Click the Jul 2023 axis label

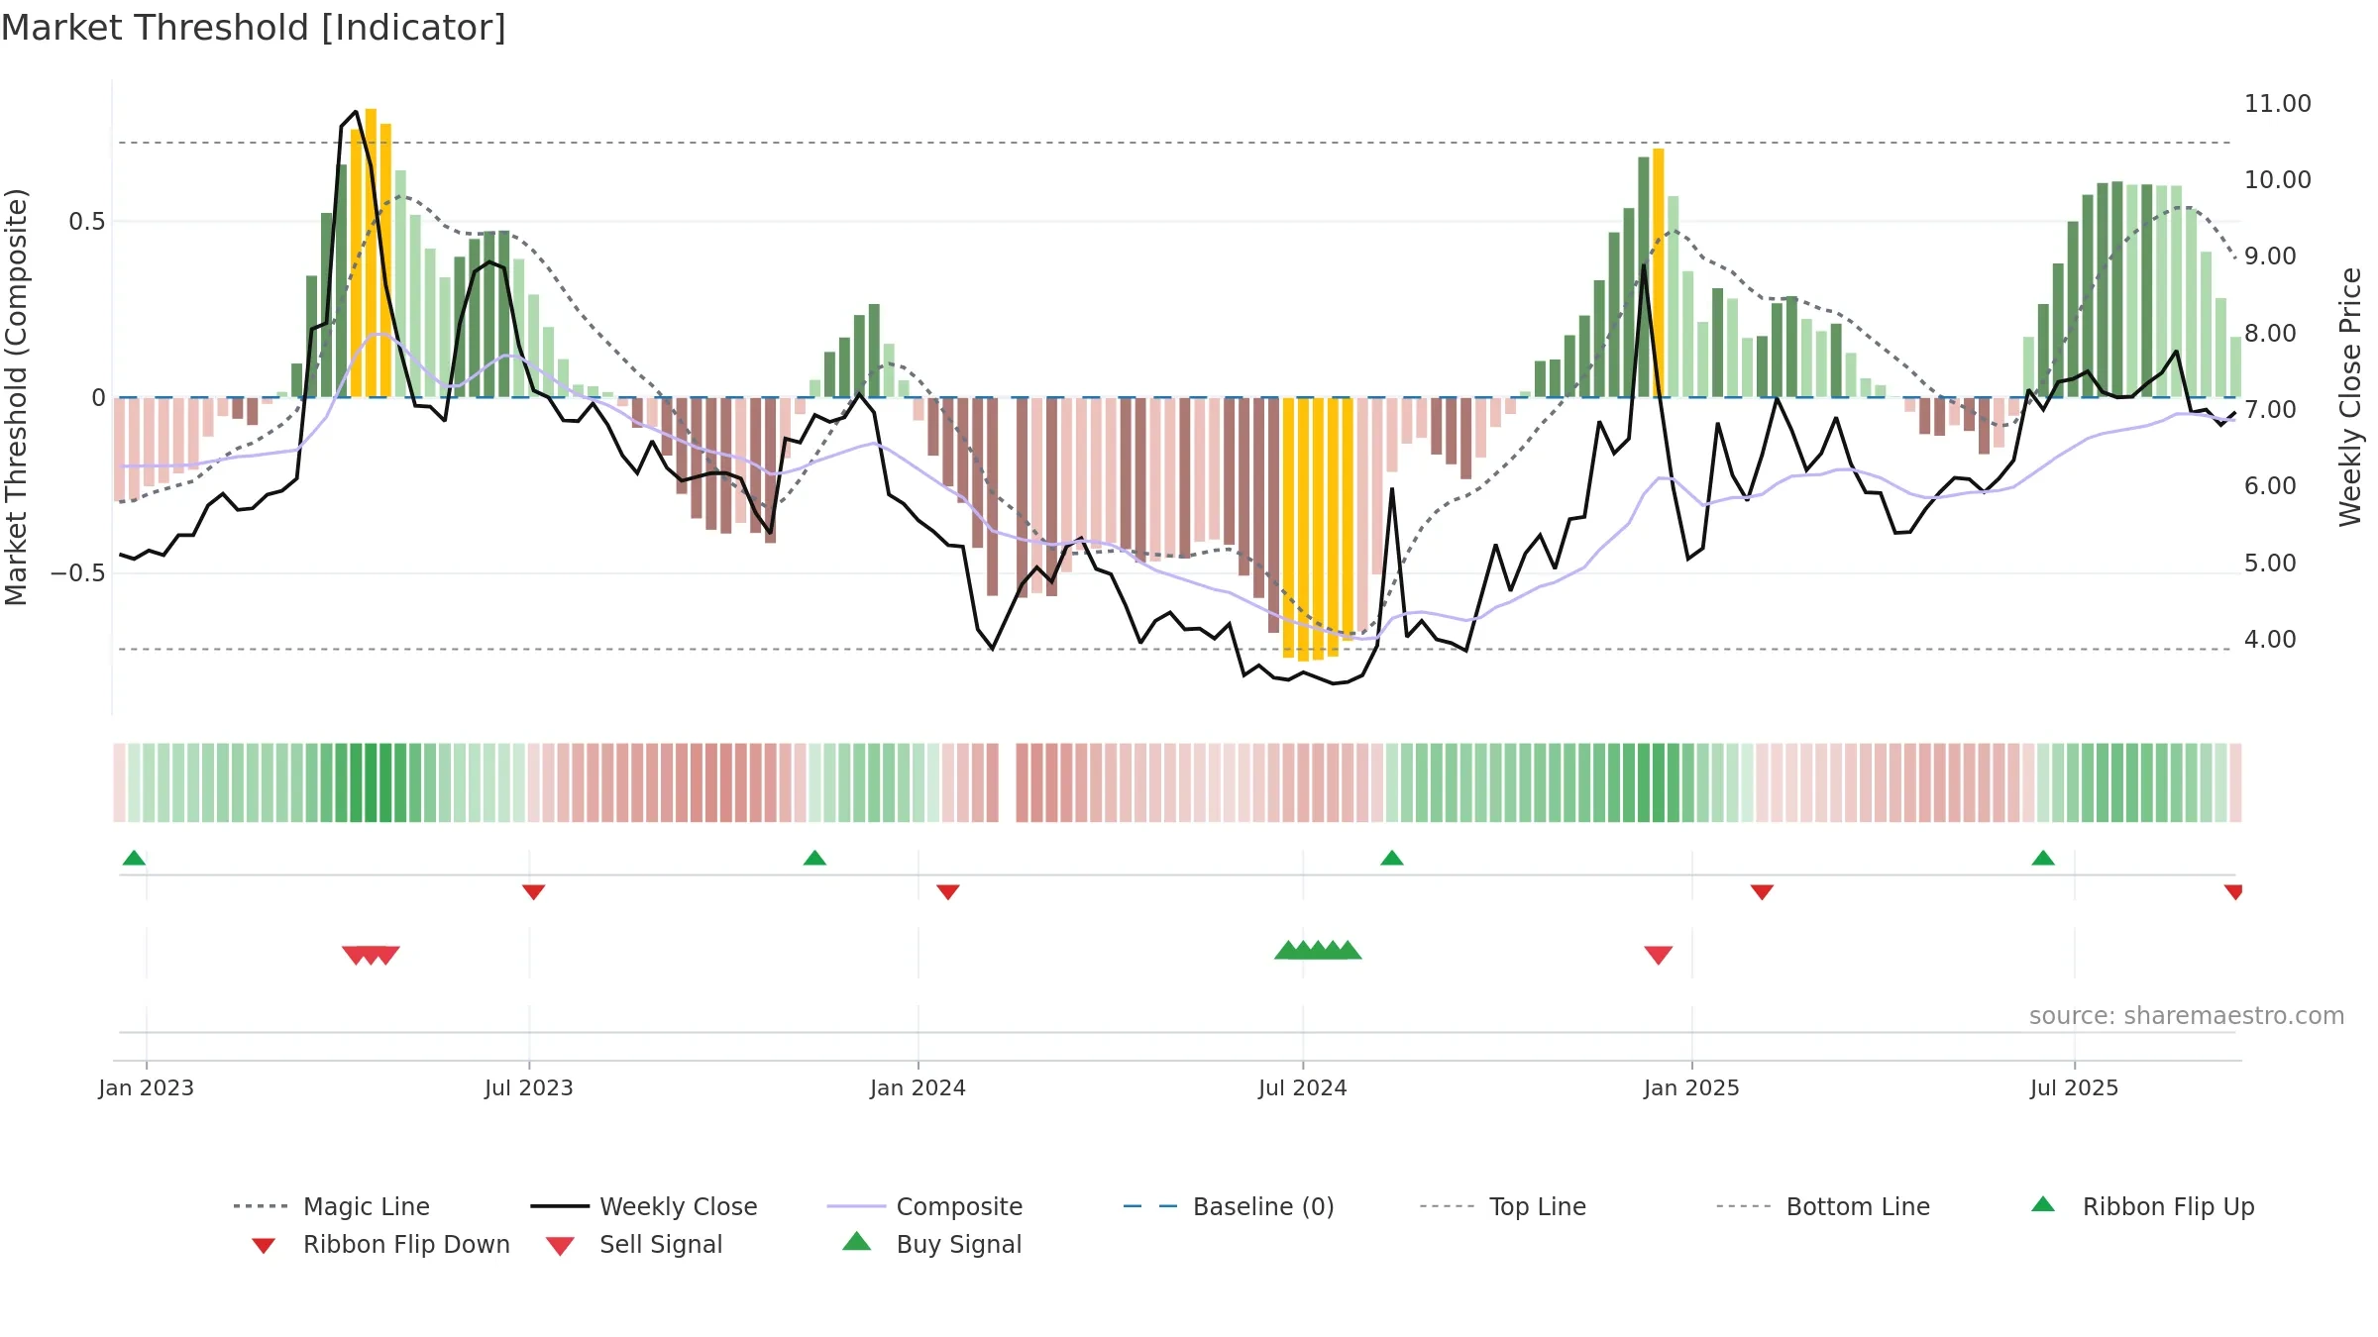[x=529, y=1087]
